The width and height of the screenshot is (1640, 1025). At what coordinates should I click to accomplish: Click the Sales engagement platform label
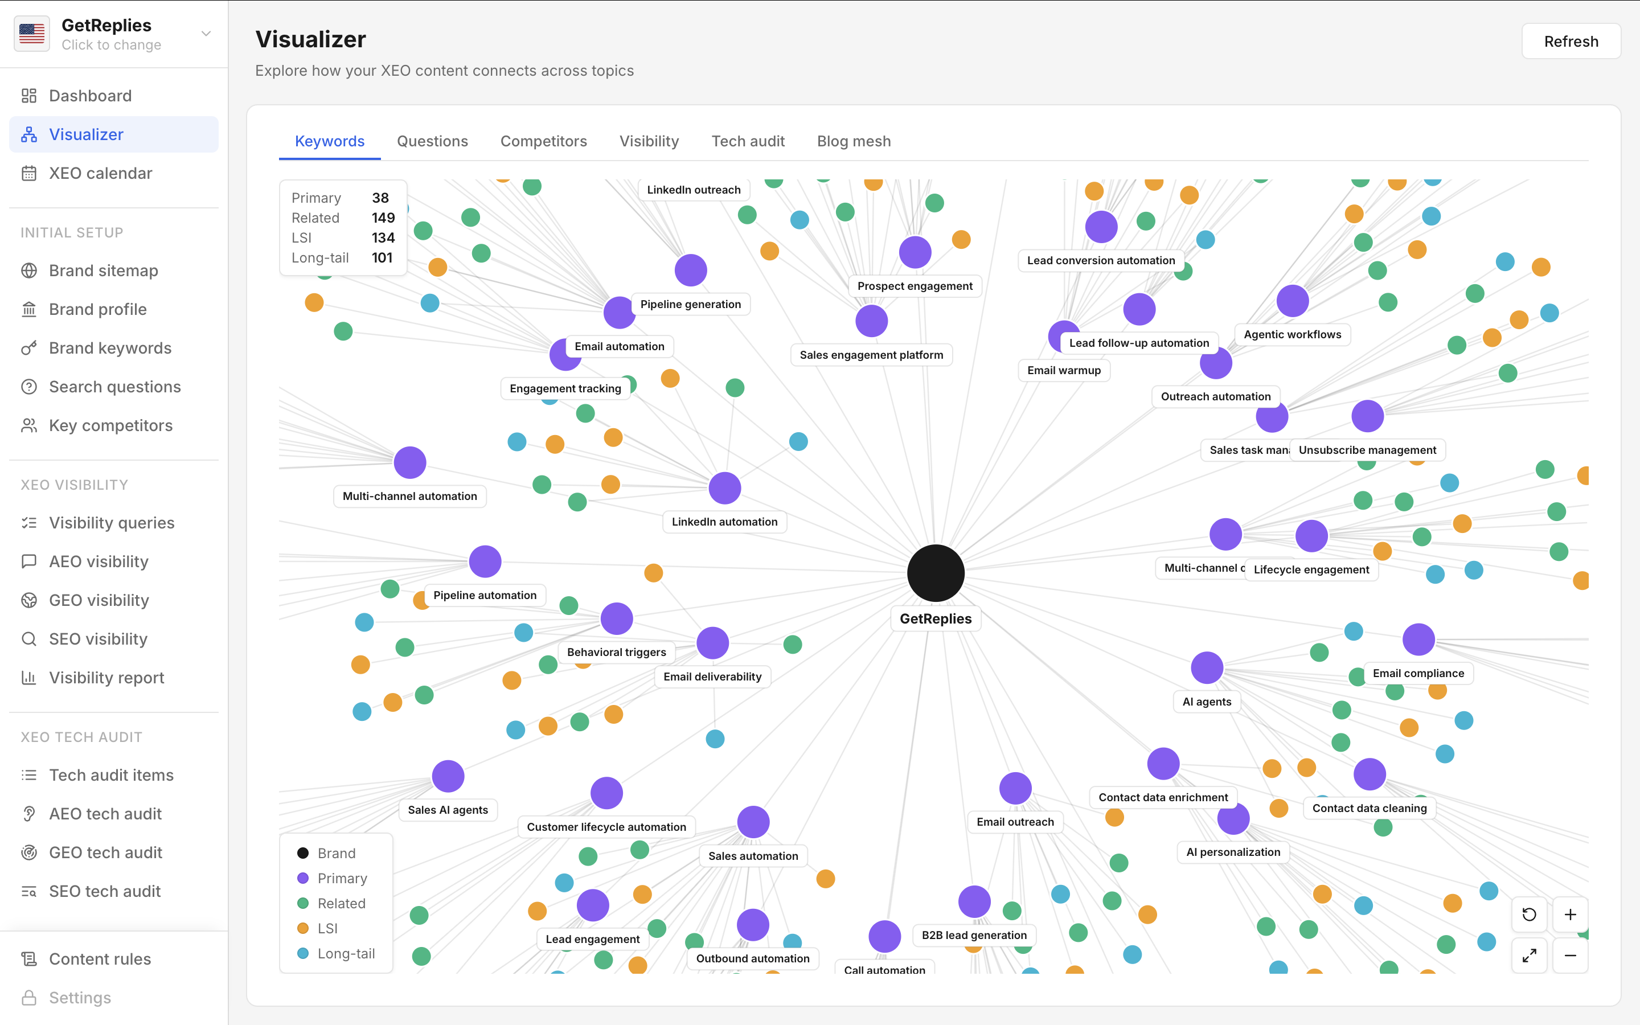tap(871, 355)
